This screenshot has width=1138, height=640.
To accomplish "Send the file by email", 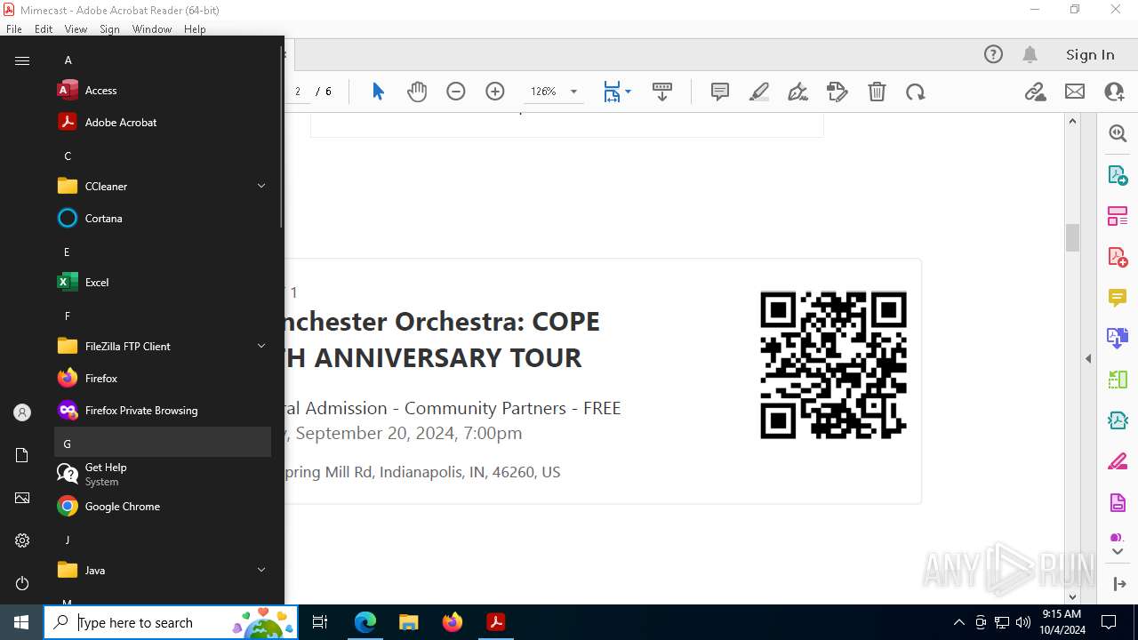I will pos(1075,92).
